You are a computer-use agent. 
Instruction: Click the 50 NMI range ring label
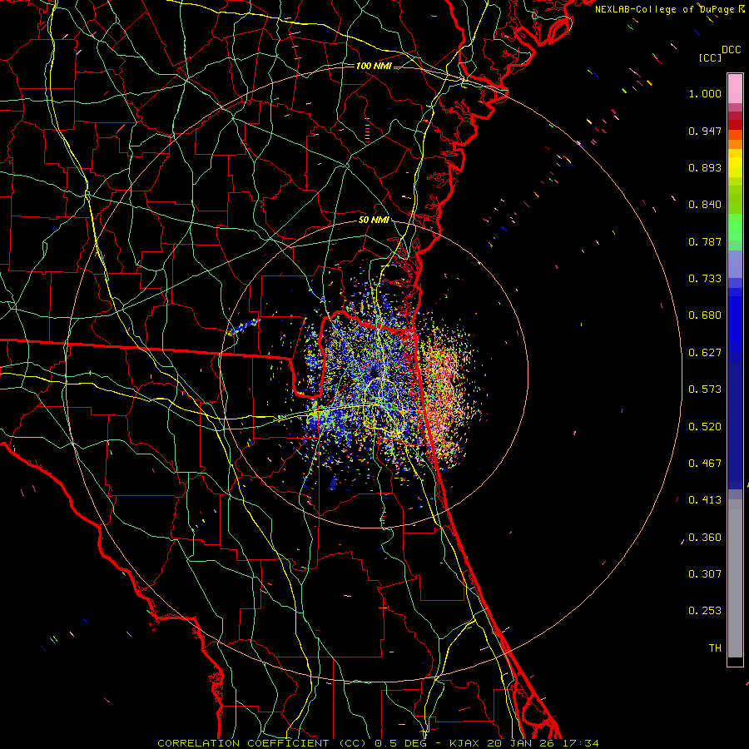tap(374, 221)
